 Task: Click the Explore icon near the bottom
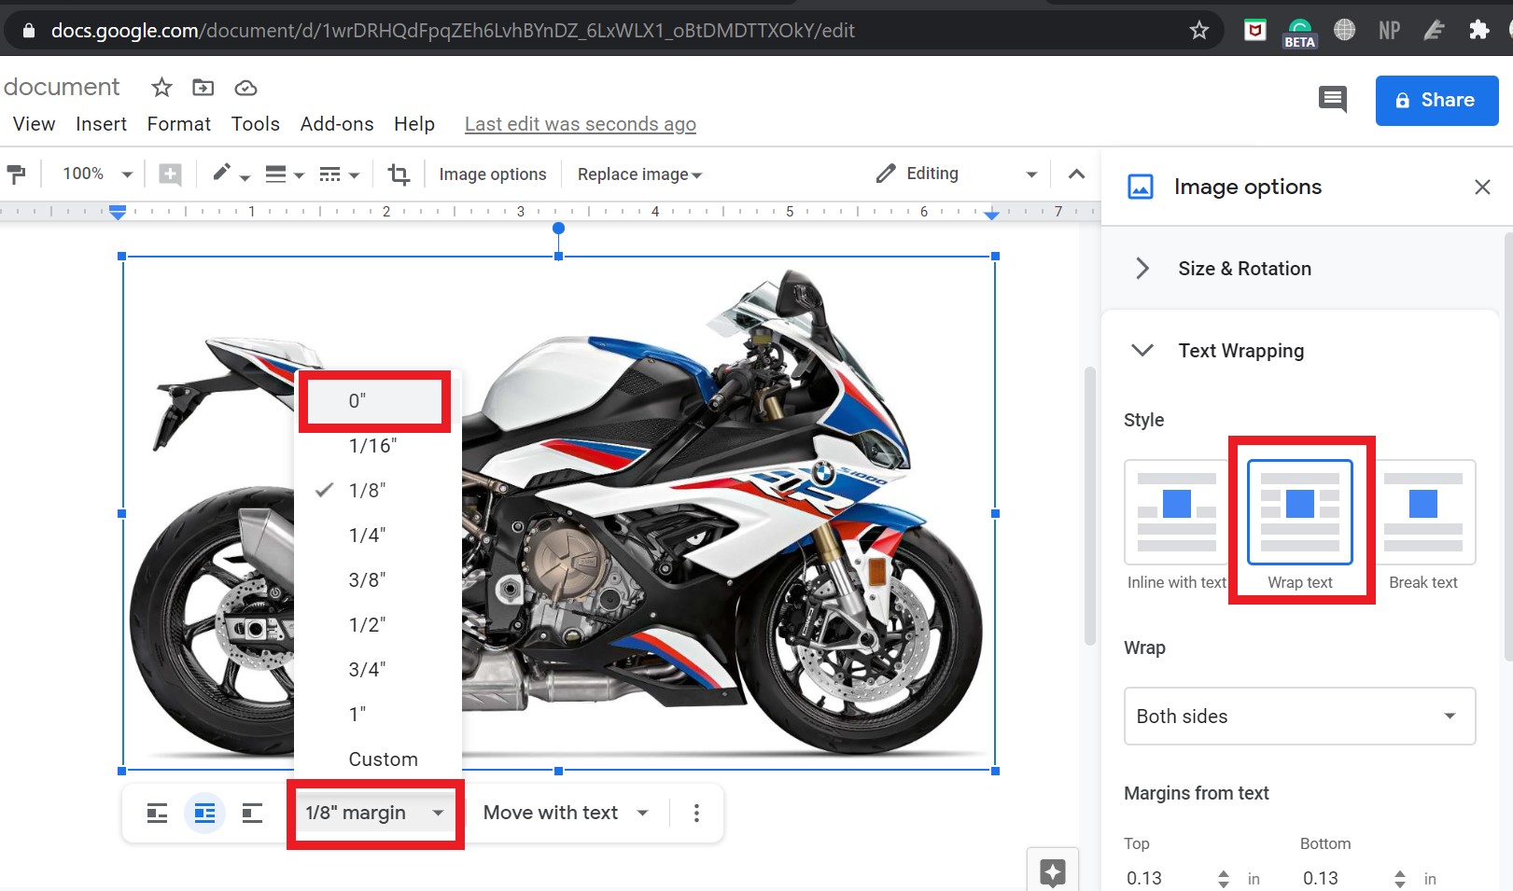[1053, 870]
